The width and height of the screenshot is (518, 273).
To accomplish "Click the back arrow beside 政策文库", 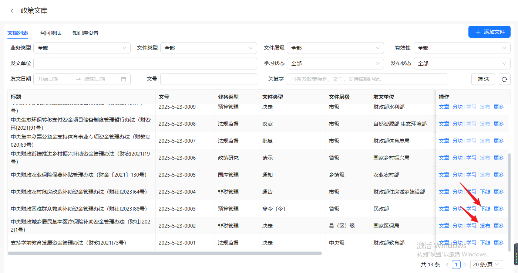I will [12, 11].
